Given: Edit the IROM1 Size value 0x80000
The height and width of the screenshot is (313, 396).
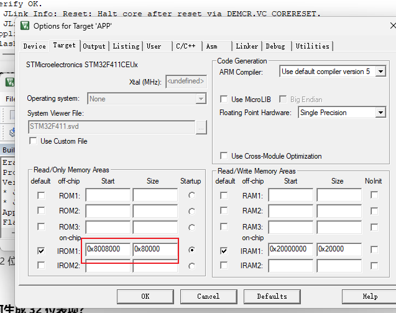Looking at the screenshot, I should pyautogui.click(x=155, y=250).
